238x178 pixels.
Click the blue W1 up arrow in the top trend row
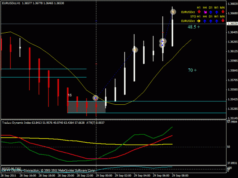tap(217, 12)
